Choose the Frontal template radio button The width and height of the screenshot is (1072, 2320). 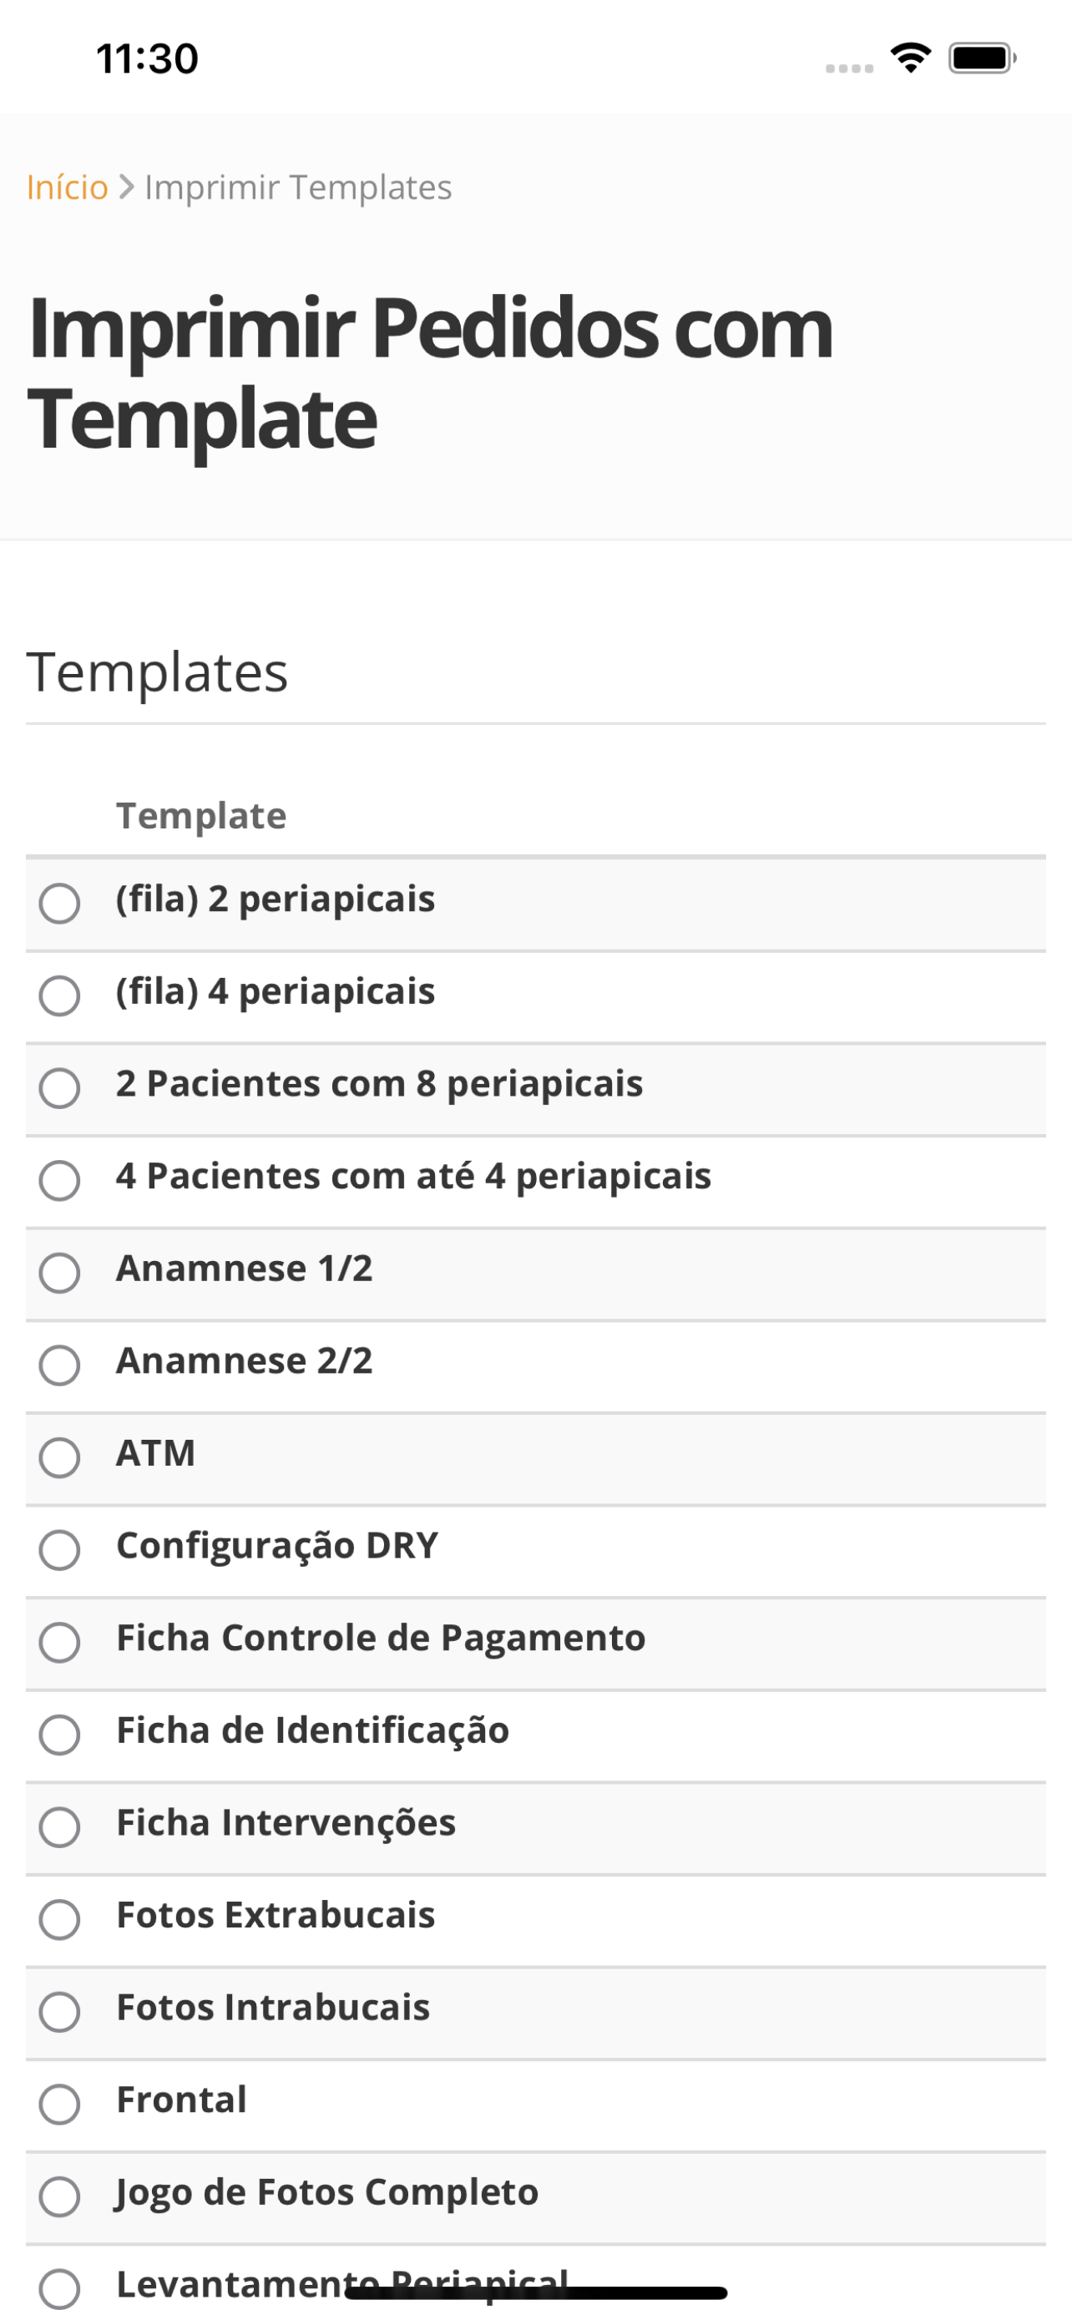click(x=59, y=2104)
